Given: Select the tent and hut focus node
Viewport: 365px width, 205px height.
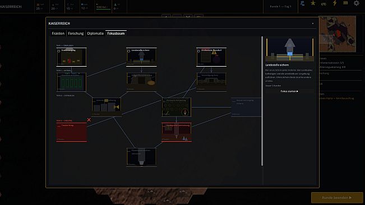Looking at the screenshot, I should [x=141, y=82].
